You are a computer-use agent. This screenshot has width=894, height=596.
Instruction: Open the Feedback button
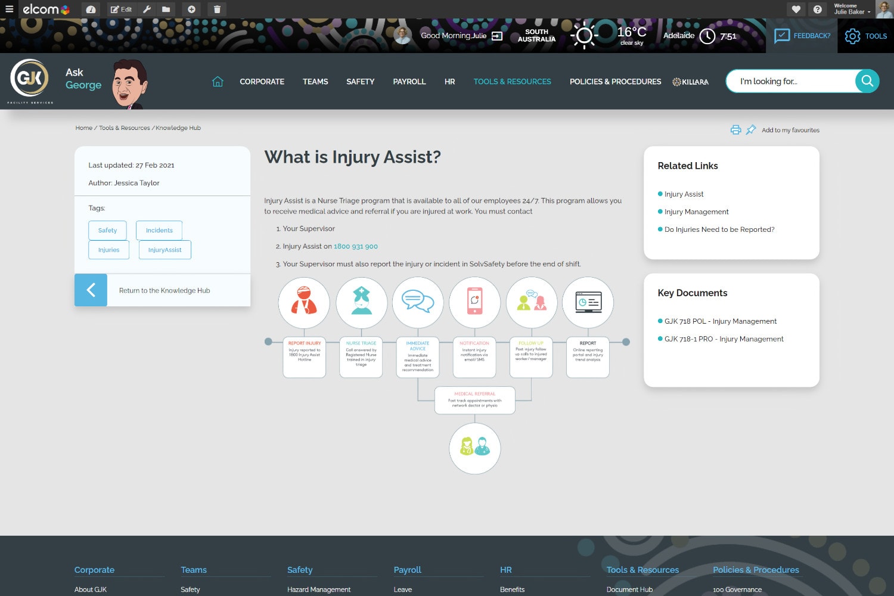point(802,36)
